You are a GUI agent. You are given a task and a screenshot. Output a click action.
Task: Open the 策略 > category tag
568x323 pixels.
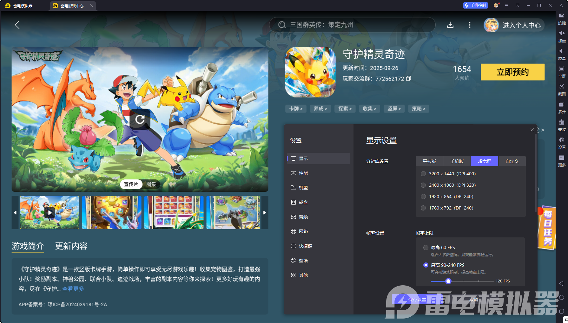419,109
